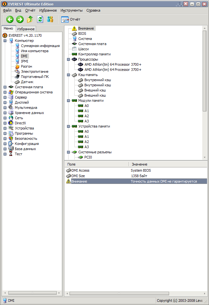
Task: Select the DMI Size row
Action: point(136,176)
